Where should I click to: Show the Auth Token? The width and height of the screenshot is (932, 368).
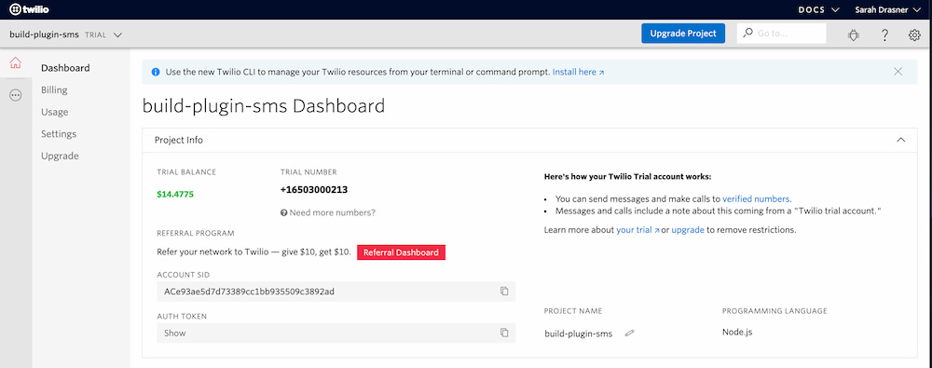pyautogui.click(x=175, y=333)
